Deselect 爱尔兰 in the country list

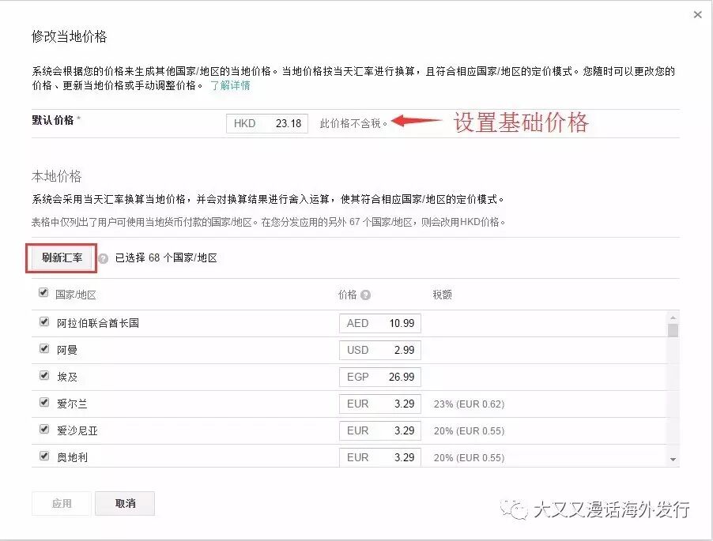click(x=44, y=403)
